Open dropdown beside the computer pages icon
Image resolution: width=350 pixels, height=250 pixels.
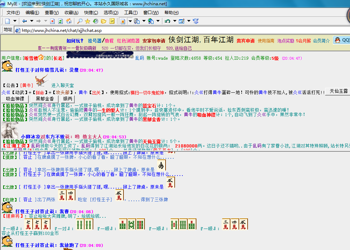point(144,21)
